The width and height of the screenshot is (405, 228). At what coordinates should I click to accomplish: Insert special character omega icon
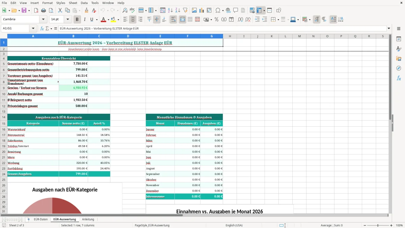click(x=218, y=10)
